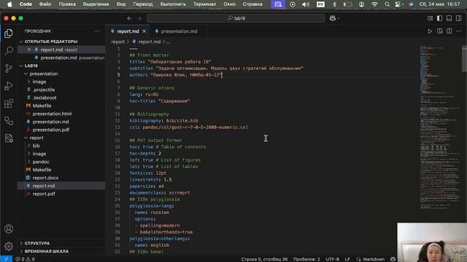Change indentation via Пробелов: 2
Screen dimensions: 467x262
click(306, 259)
